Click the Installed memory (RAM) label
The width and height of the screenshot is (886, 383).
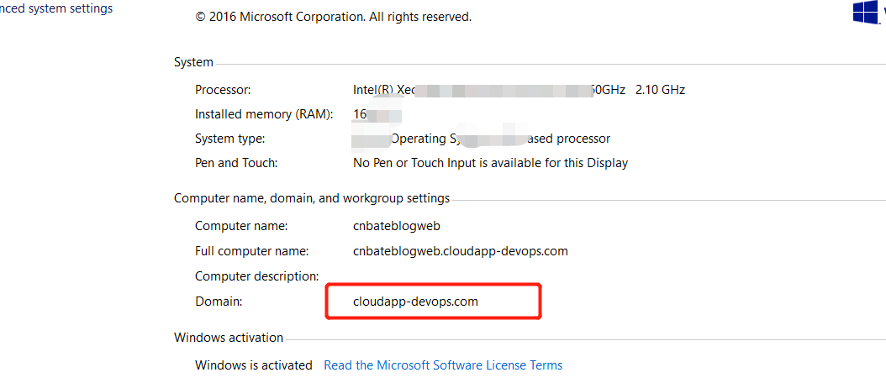(x=264, y=114)
